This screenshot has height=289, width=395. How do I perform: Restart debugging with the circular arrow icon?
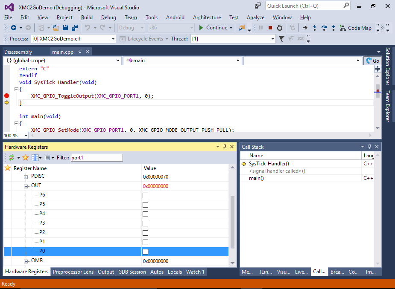point(280,28)
